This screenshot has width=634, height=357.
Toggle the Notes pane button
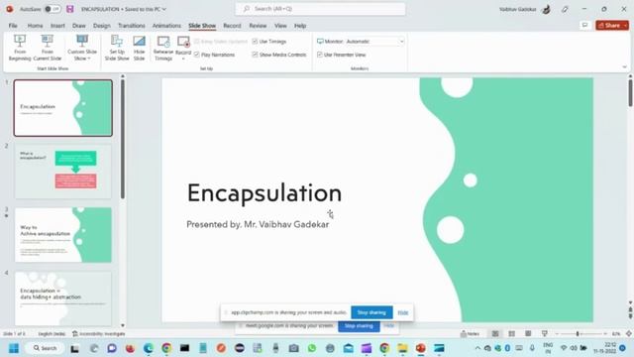click(471, 333)
